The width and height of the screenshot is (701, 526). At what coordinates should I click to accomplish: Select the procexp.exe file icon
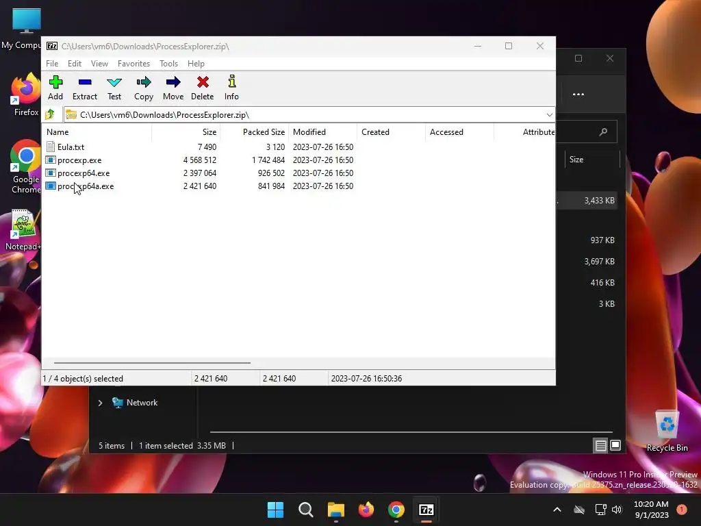[51, 160]
